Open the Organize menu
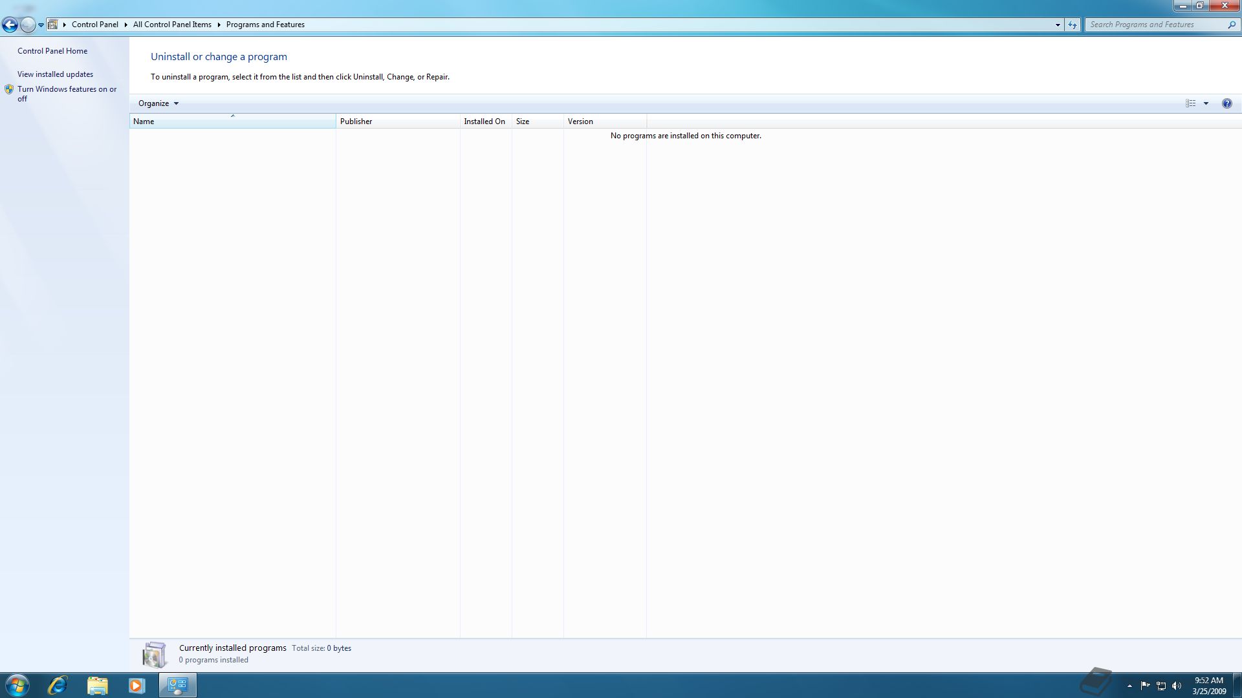The width and height of the screenshot is (1242, 698). tap(158, 103)
